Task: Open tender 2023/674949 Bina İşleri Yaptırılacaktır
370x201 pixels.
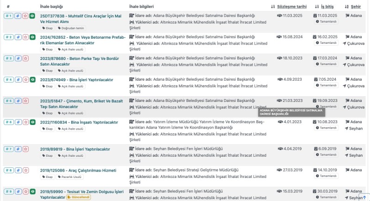Action: [x=76, y=80]
